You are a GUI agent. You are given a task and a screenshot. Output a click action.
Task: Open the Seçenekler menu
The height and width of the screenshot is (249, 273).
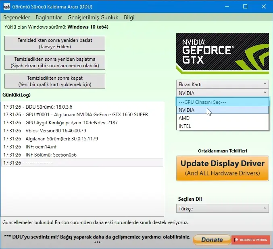pos(17,17)
